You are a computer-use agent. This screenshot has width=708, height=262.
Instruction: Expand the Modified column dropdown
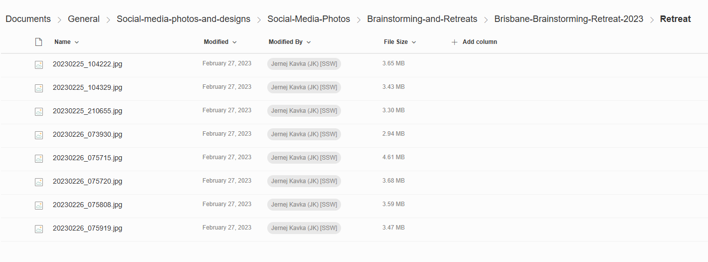[x=234, y=42]
